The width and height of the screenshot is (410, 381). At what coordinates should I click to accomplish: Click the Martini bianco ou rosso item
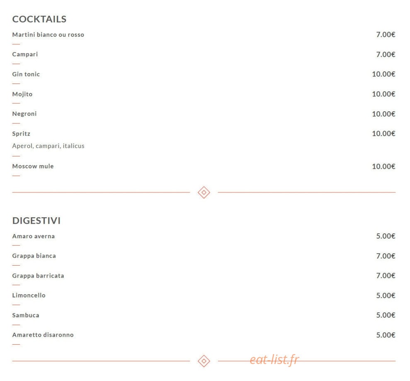(x=48, y=35)
